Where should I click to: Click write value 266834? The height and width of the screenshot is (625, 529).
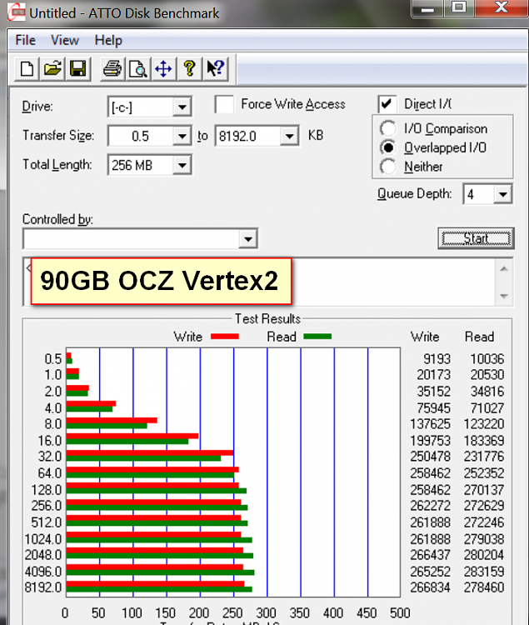pyautogui.click(x=430, y=587)
